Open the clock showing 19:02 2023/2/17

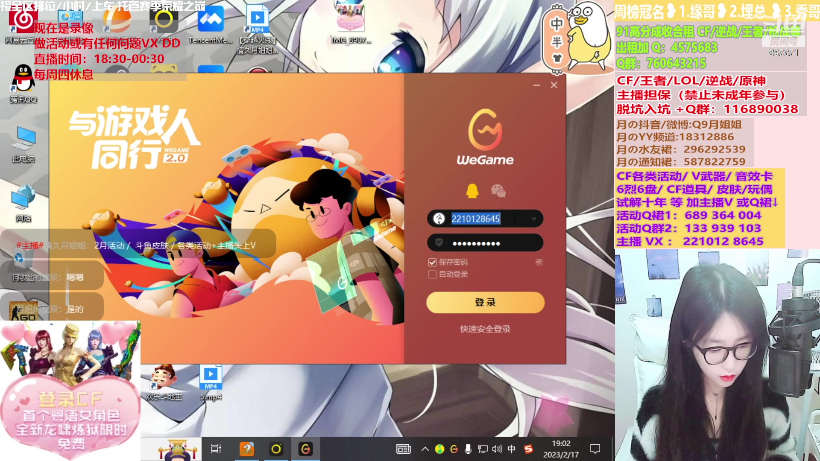point(561,449)
